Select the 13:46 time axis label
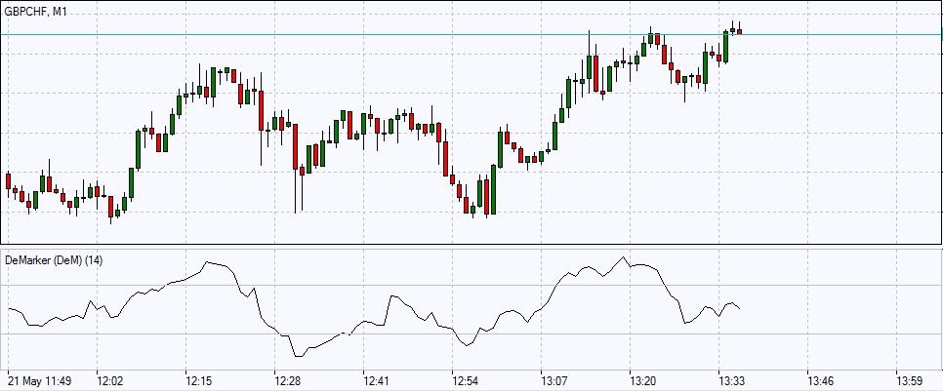The width and height of the screenshot is (943, 392). tap(820, 381)
